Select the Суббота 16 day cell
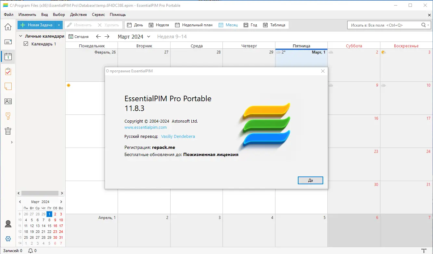This screenshot has width=433, height=254. [354, 131]
